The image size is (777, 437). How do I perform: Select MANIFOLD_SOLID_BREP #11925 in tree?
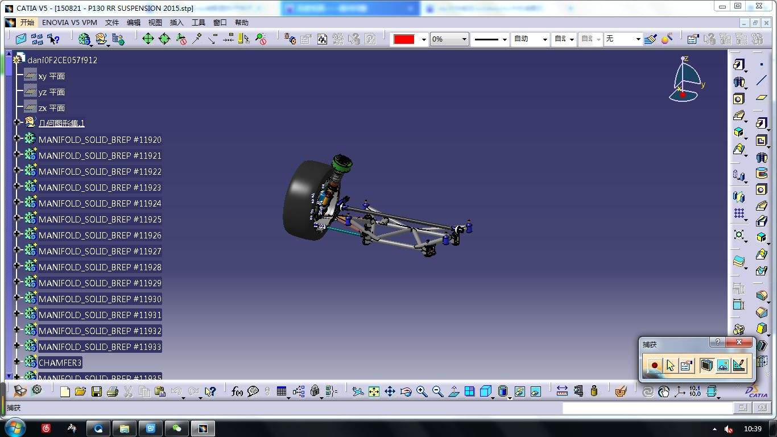[x=100, y=219]
